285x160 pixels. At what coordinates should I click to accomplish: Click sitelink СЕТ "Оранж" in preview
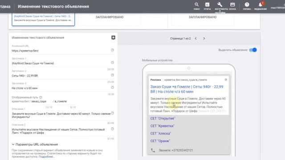[160, 141]
